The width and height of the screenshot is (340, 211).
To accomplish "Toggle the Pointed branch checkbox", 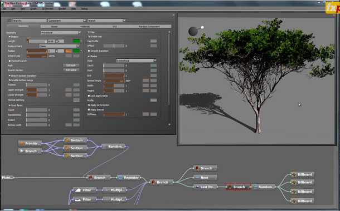I will [x=10, y=61].
